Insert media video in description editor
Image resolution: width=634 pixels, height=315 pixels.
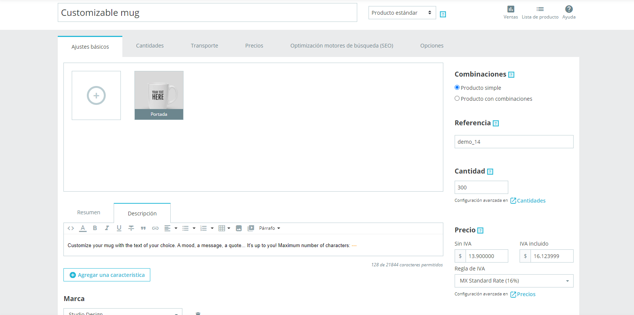coord(251,228)
